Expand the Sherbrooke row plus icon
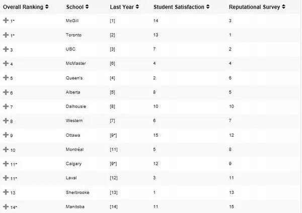The height and width of the screenshot is (213, 302). [6, 192]
